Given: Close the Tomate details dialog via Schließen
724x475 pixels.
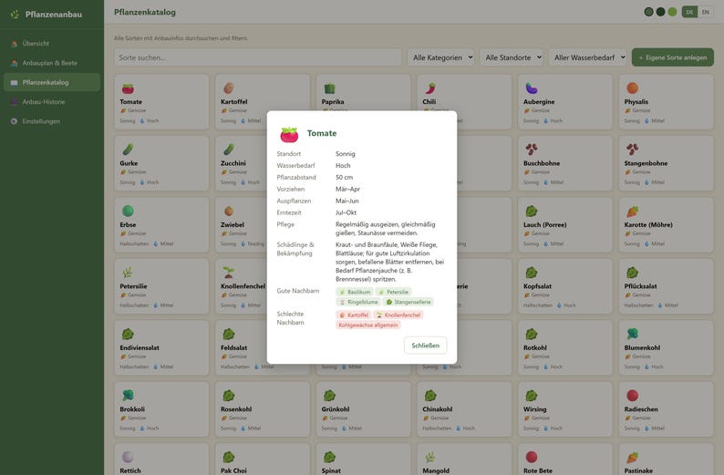Looking at the screenshot, I should [x=425, y=346].
